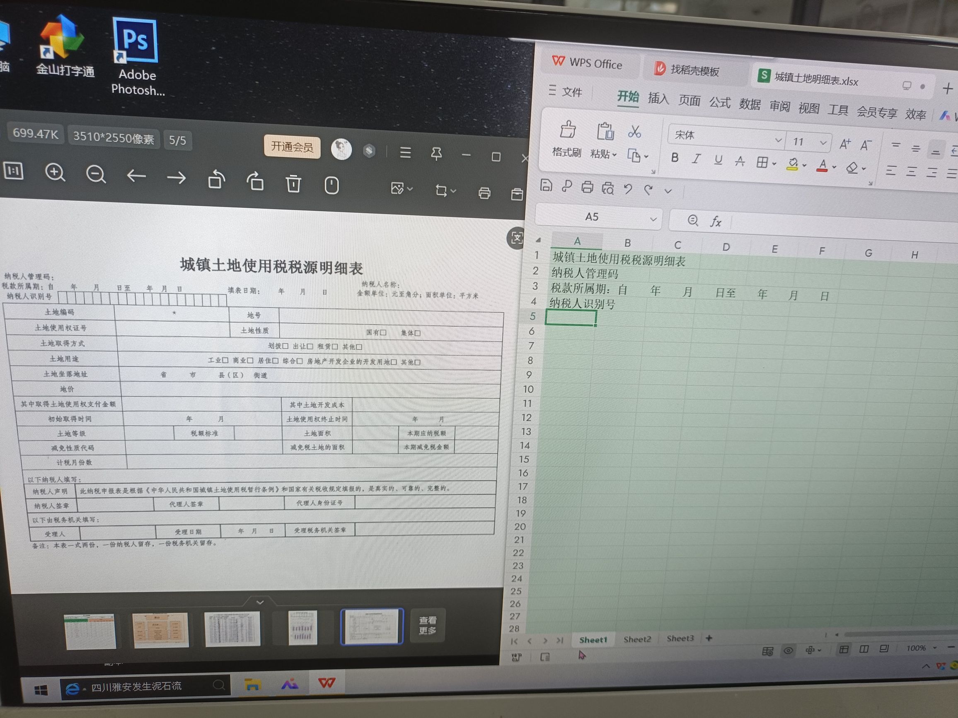Click the scissors Cut icon

tap(634, 132)
